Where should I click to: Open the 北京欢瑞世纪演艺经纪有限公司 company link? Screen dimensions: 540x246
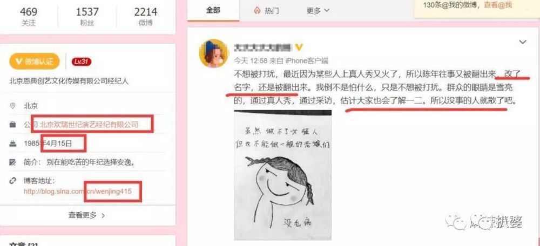coord(89,125)
